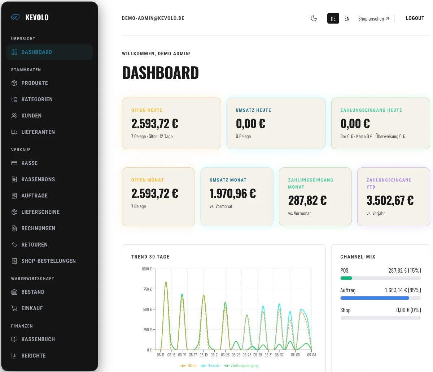
Task: Click the 'Channel-Mix' panel title
Action: click(x=358, y=257)
